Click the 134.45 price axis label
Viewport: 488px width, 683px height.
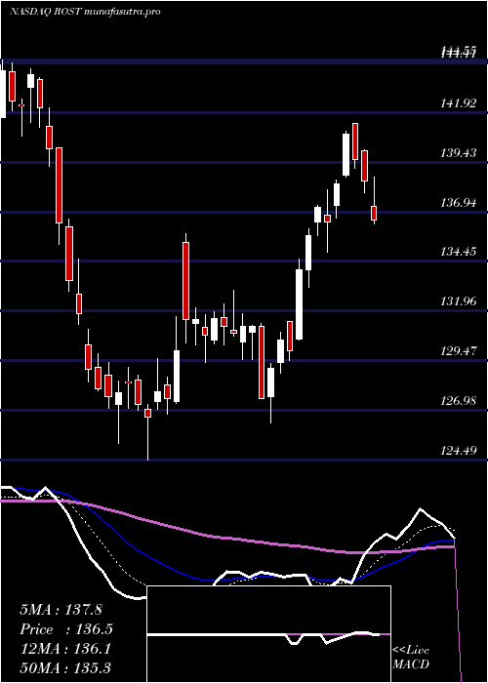coord(458,252)
